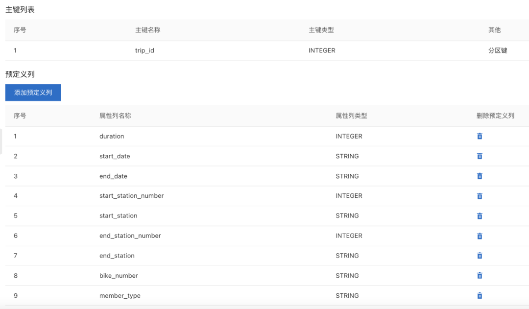Image resolution: width=529 pixels, height=309 pixels.
Task: Click the 分区键 label in primary key row
Action: (498, 50)
